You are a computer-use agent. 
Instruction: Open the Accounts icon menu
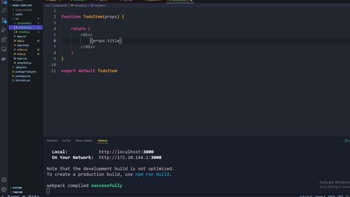click(4, 180)
